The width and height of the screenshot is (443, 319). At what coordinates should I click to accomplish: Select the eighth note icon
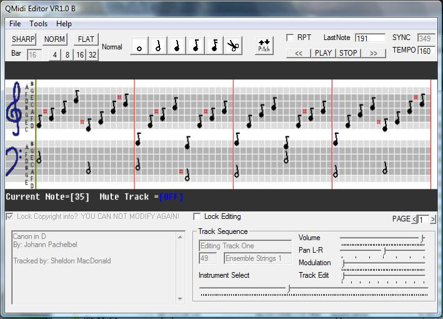pos(196,46)
